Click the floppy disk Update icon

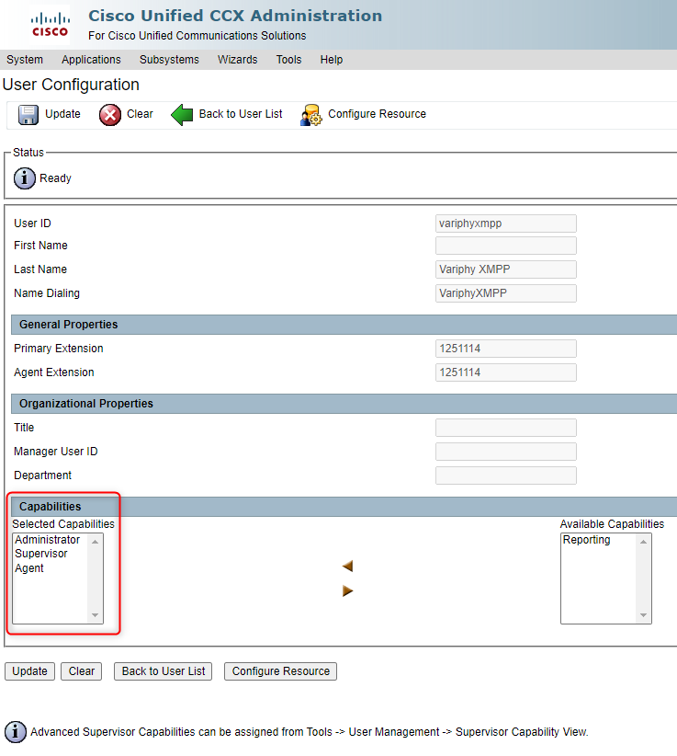pyautogui.click(x=28, y=115)
